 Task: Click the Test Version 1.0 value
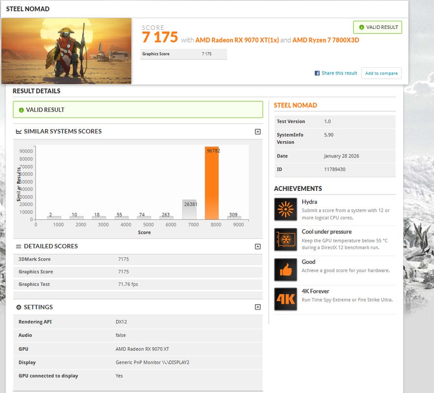tap(327, 121)
